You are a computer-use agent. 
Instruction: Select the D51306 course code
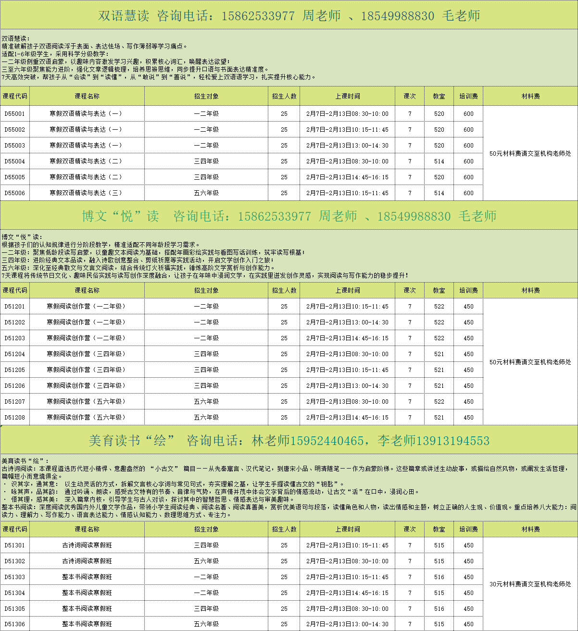(x=14, y=624)
